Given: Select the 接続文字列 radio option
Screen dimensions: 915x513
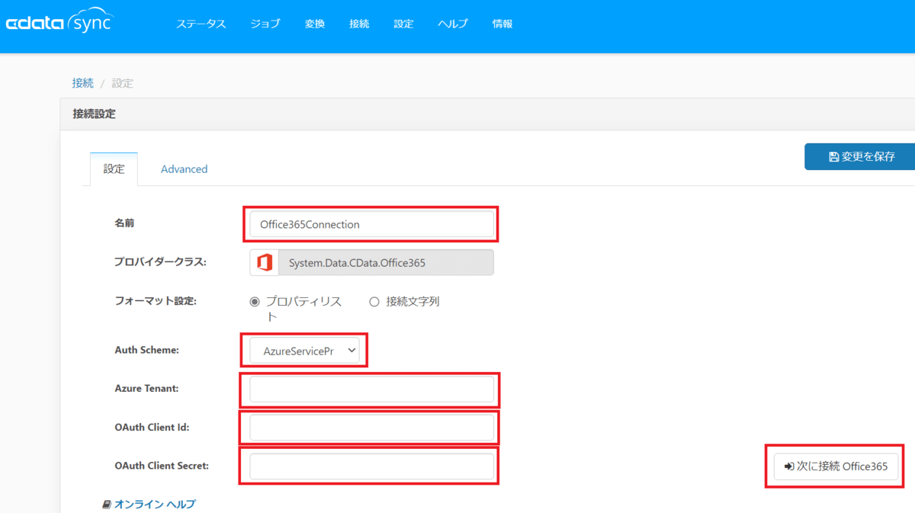Looking at the screenshot, I should click(x=374, y=302).
